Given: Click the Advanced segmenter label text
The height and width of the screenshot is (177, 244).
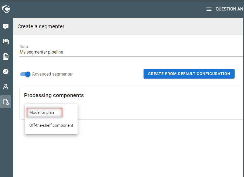Looking at the screenshot, I should (x=52, y=74).
